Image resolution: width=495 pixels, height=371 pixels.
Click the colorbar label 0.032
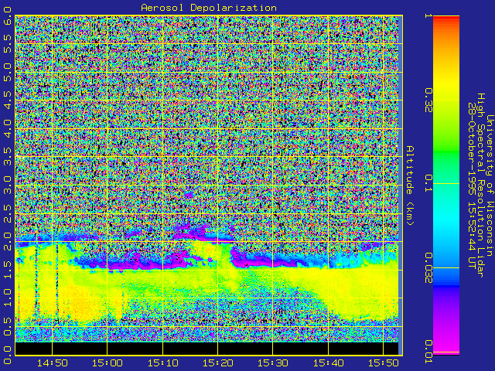tap(428, 268)
